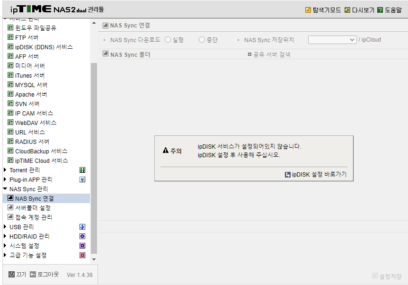Click sidebar scrollbar down arrow
This screenshot has height=285, width=408.
(x=94, y=259)
